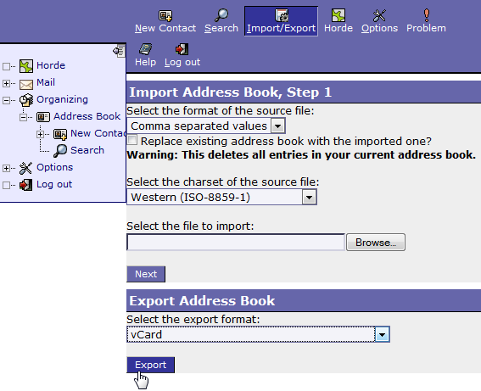Click the Log out icon in toolbar
This screenshot has width=481, height=391.
coord(182,49)
